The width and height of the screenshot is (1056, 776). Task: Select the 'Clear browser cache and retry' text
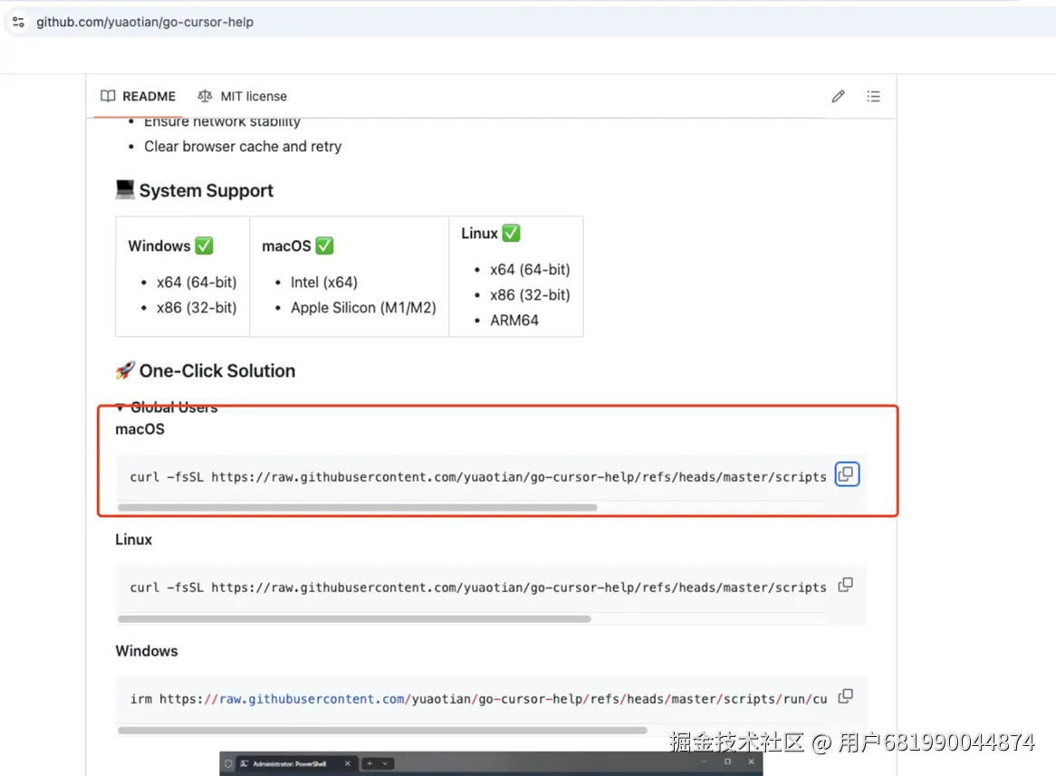243,146
